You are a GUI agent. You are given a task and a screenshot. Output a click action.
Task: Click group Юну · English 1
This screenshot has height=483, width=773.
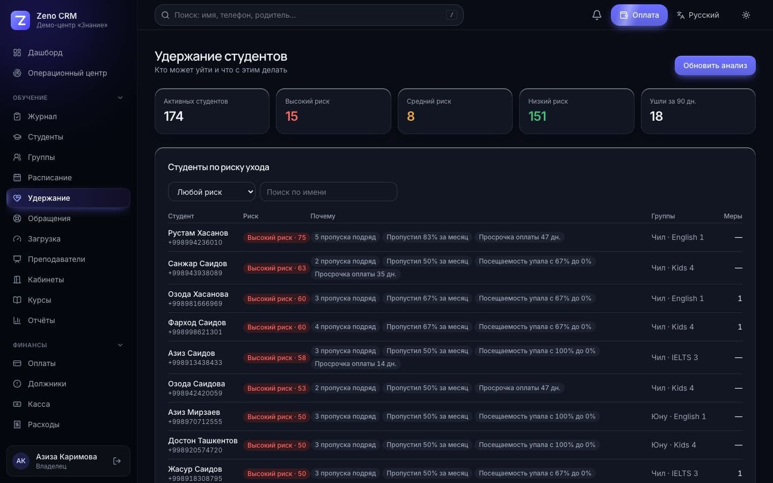tap(679, 416)
